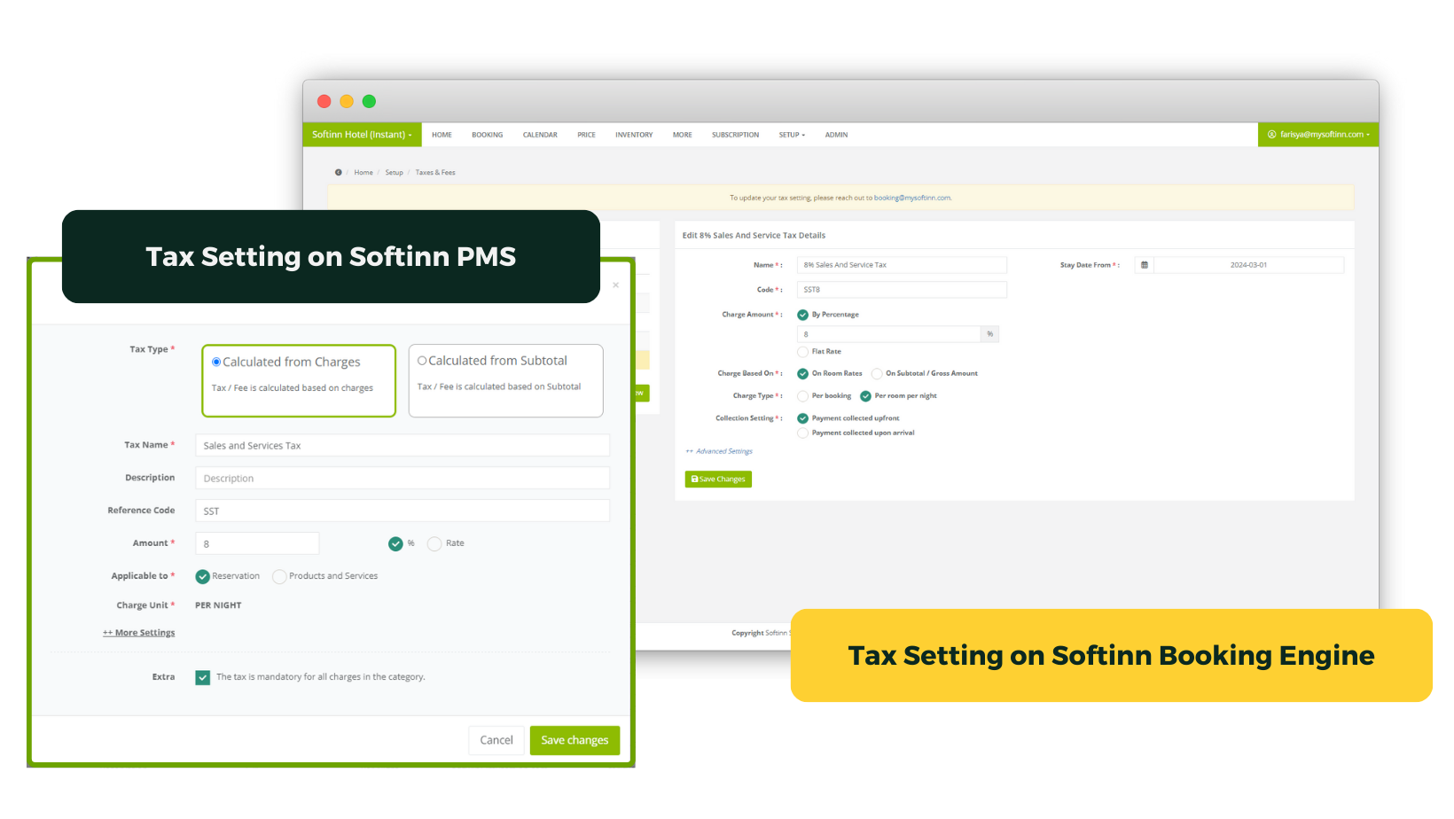Viewport: 1454px width, 819px height.
Task: Click the green maximize window dot
Action: 369,102
